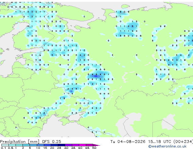
Task: Click the 35–40 mm legend swatch
Action: 75,145
